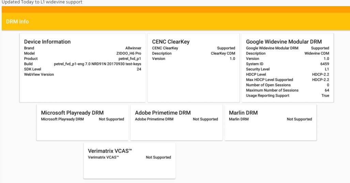
Task: Select the Device Information card heading
Action: tap(47, 41)
